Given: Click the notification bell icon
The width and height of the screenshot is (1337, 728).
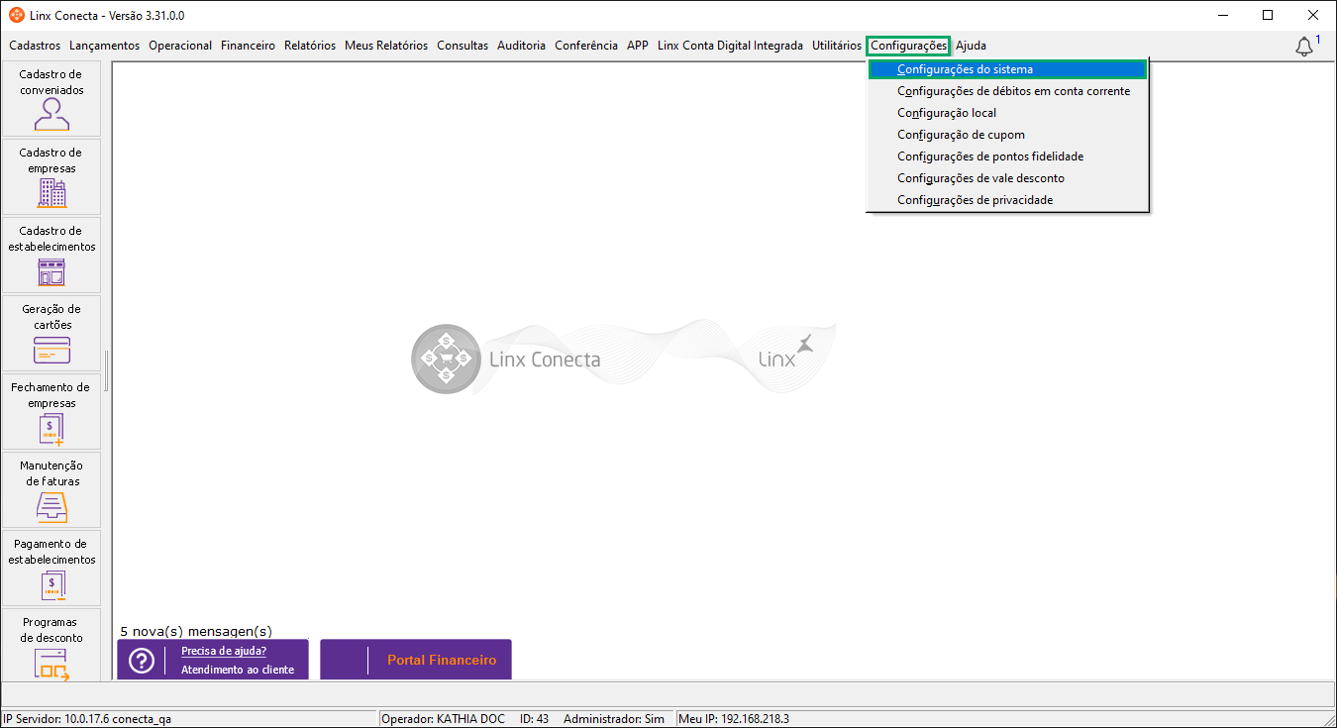Looking at the screenshot, I should (1304, 47).
